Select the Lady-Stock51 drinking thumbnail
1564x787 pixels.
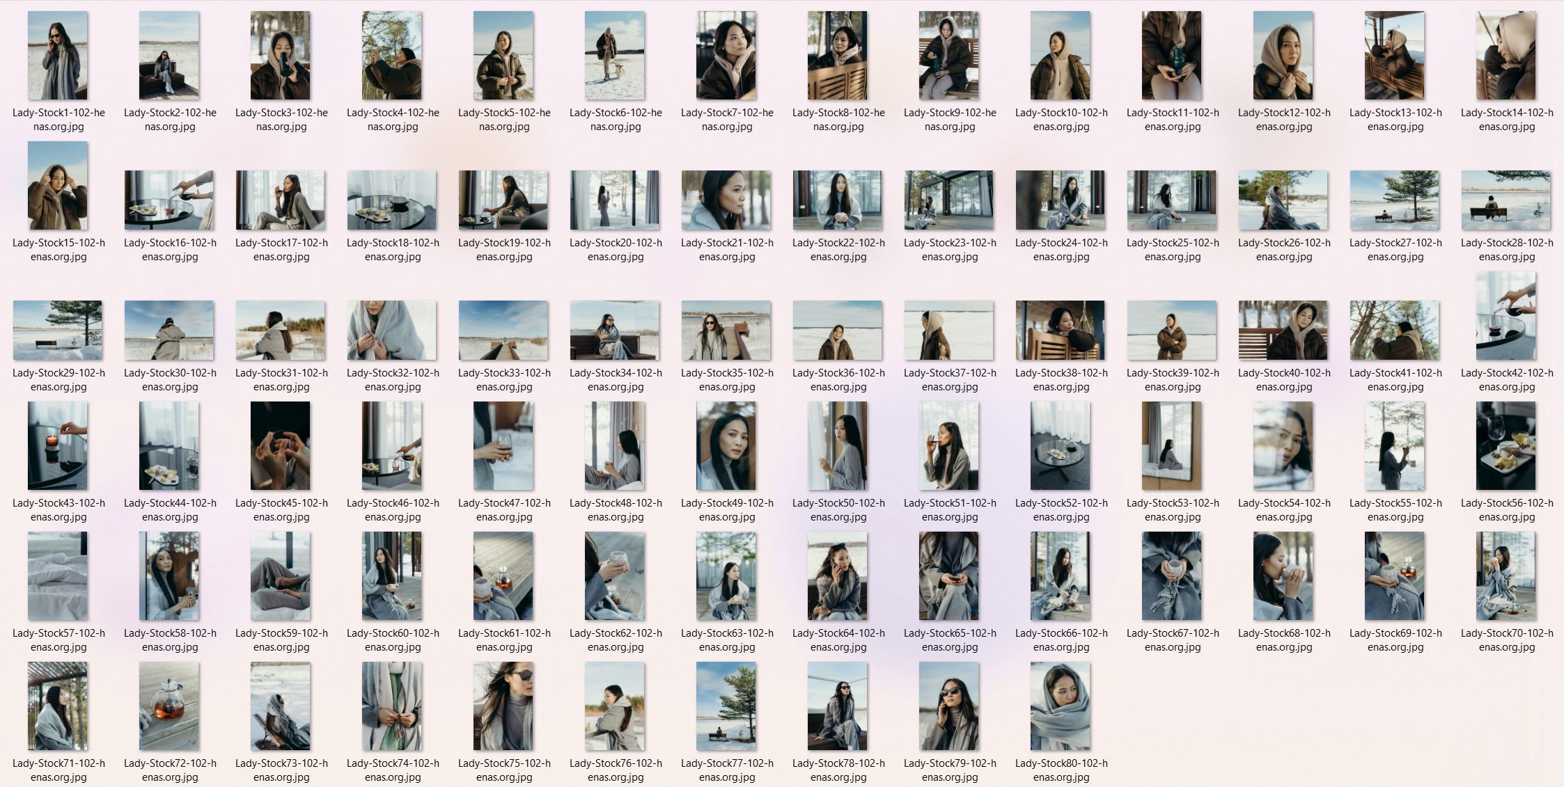[x=949, y=445]
